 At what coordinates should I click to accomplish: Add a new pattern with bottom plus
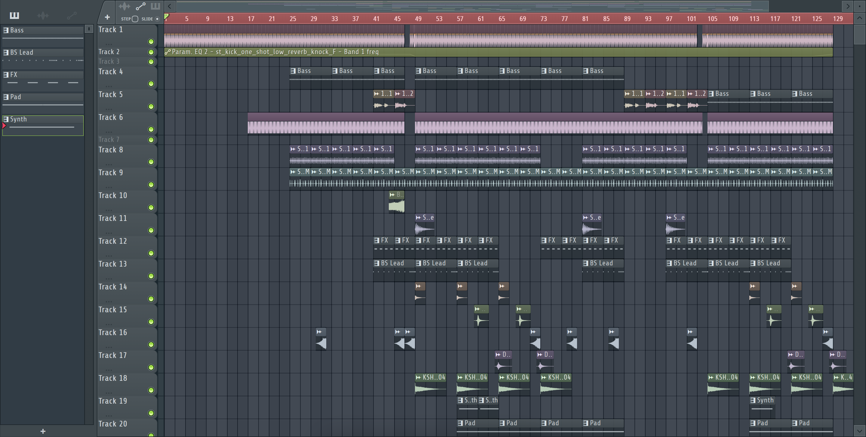(43, 431)
